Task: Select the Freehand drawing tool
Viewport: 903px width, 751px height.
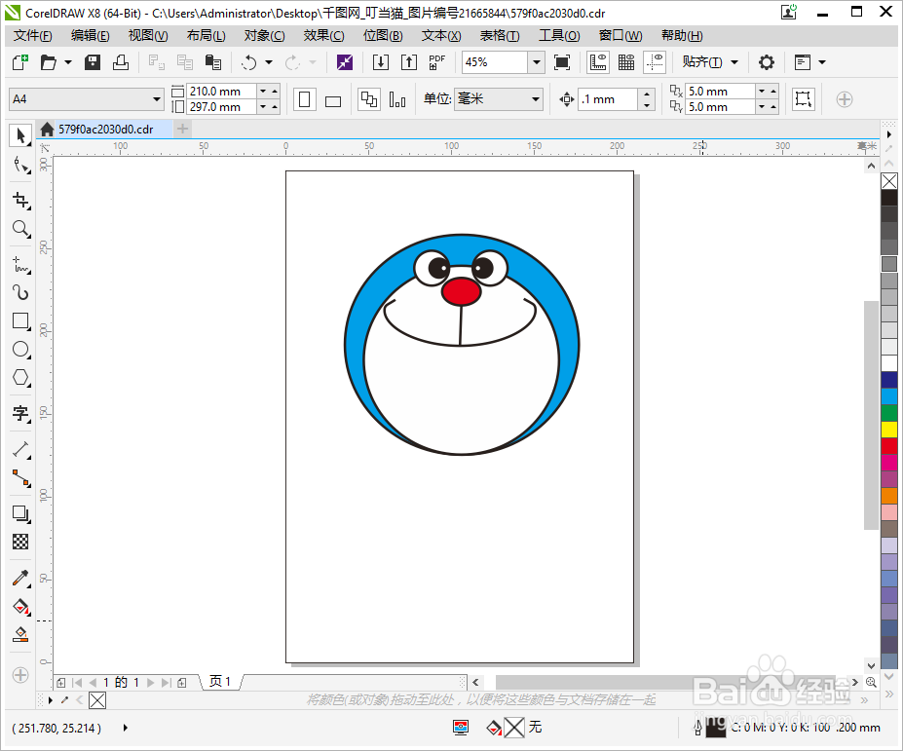Action: 20,264
